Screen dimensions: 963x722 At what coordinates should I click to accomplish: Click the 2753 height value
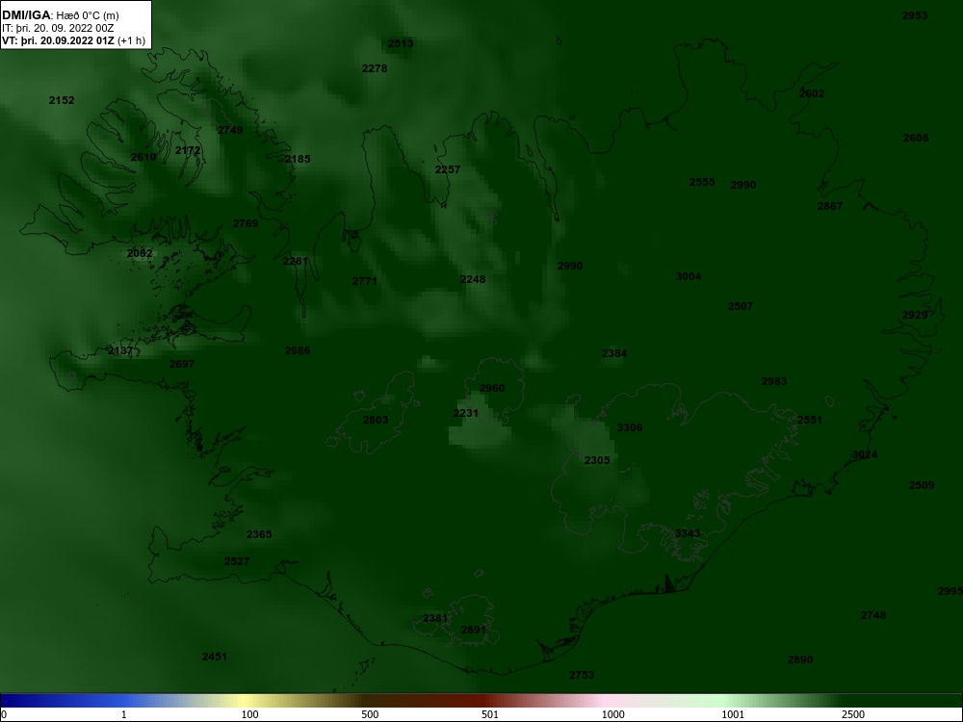click(x=582, y=676)
